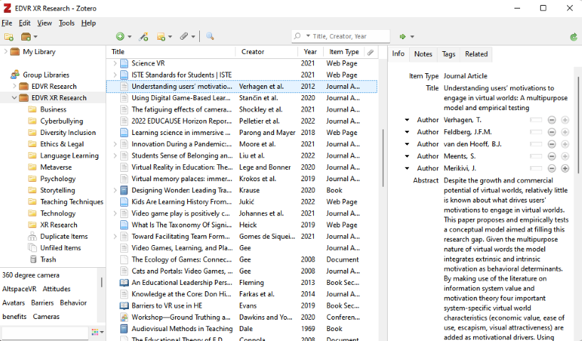This screenshot has width=582, height=341.
Task: Remove author Feldberg with minus button
Action: [552, 132]
